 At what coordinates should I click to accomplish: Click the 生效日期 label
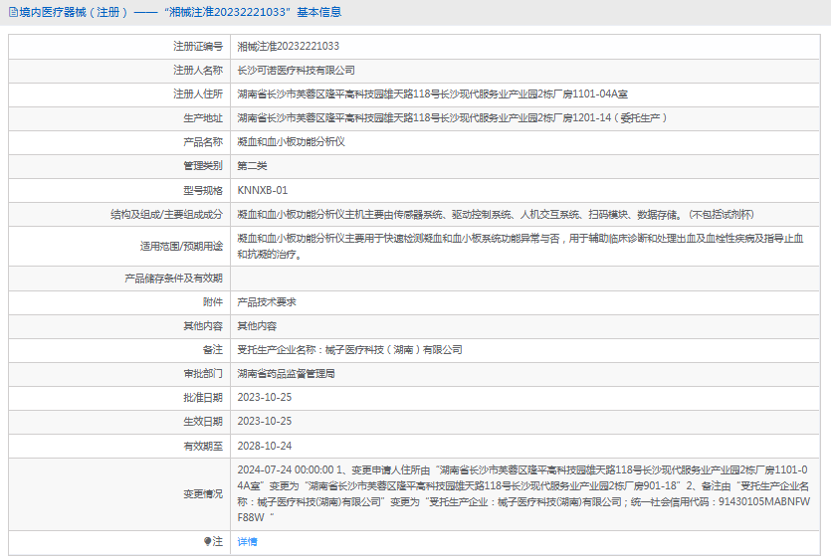tap(203, 421)
